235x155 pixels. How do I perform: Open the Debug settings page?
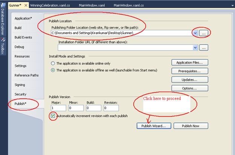[19, 47]
